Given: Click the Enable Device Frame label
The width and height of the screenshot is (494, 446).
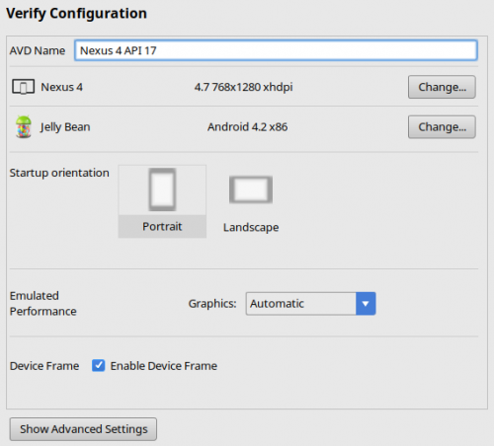Looking at the screenshot, I should click(x=164, y=366).
